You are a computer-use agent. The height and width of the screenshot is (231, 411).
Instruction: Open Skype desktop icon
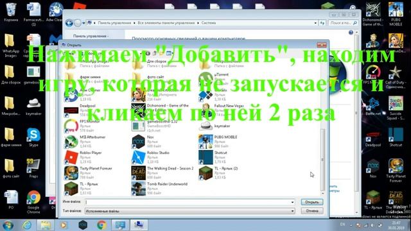click(x=33, y=137)
